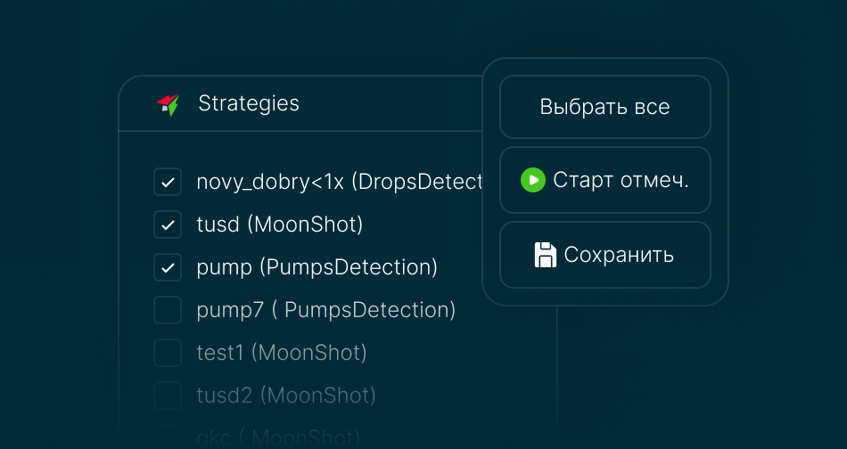
Task: Select the pump (PumpsDetection) strategy name
Action: tap(317, 267)
